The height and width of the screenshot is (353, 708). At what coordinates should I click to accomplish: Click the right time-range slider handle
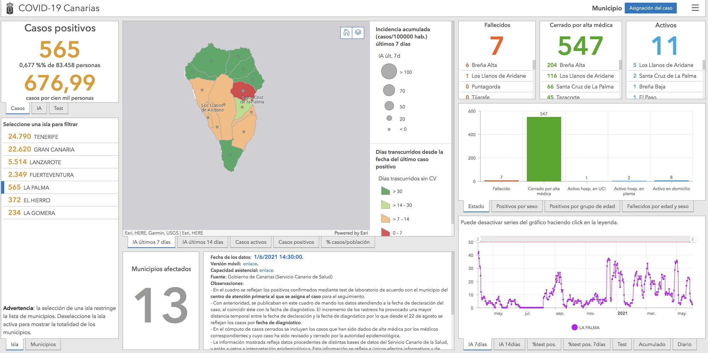click(692, 239)
